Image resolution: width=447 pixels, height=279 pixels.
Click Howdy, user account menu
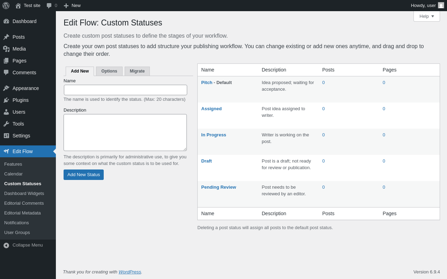click(427, 6)
